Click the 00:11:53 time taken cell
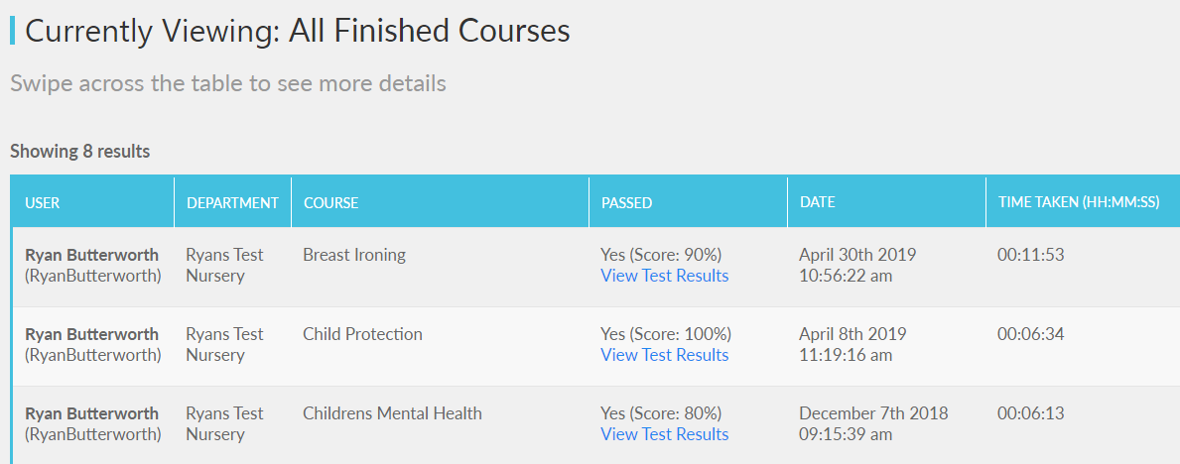The width and height of the screenshot is (1180, 464). pos(1030,255)
